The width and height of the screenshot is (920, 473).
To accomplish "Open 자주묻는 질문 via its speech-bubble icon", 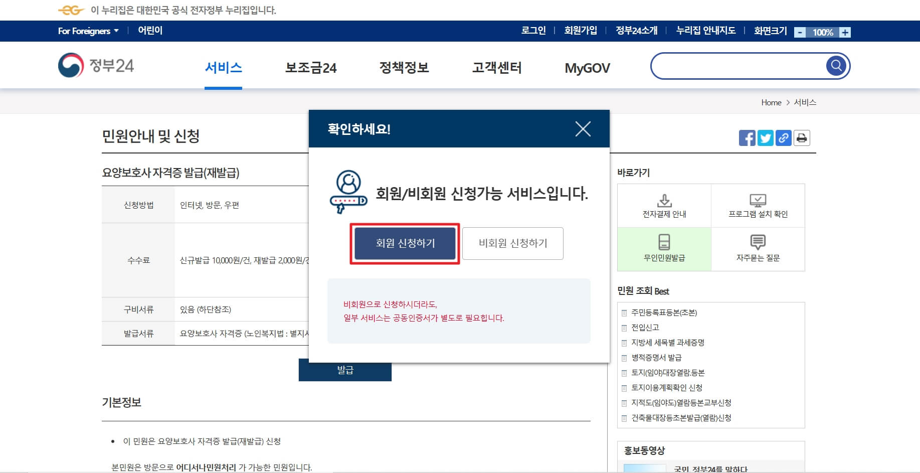I will (759, 243).
